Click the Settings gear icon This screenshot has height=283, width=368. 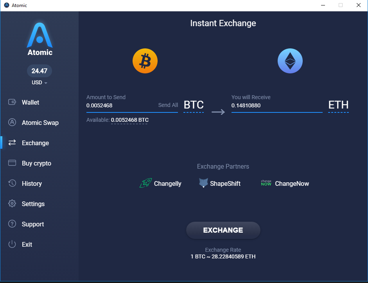12,203
